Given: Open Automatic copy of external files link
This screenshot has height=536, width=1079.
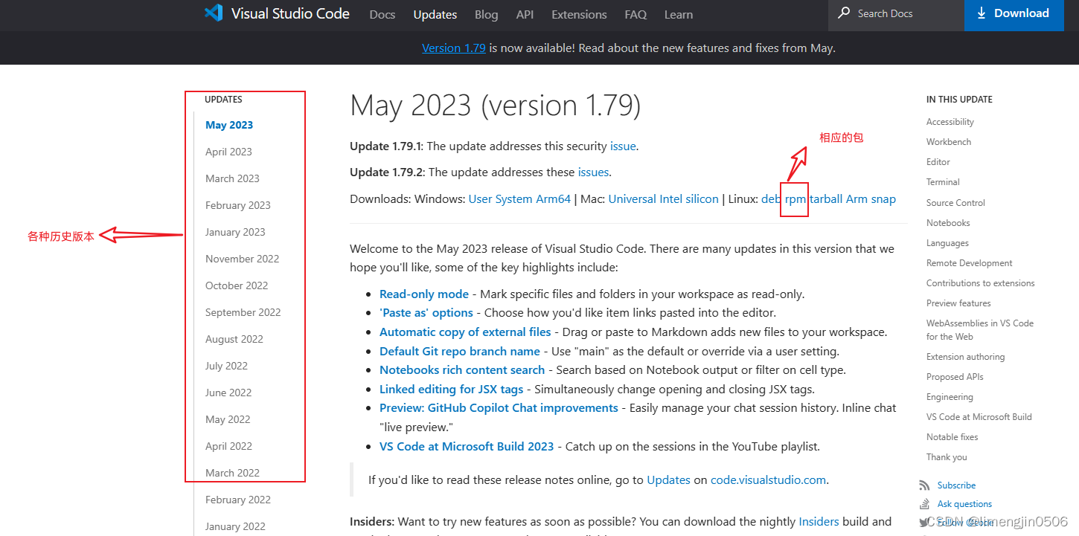Looking at the screenshot, I should click(465, 332).
